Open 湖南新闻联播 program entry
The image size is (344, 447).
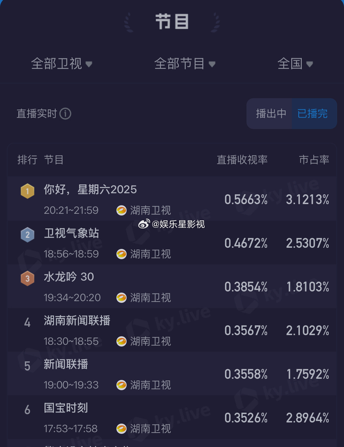coord(77,321)
